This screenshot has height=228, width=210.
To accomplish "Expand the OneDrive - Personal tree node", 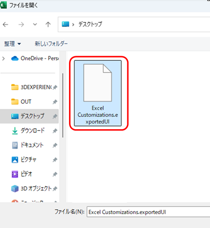I will pyautogui.click(x=3, y=58).
